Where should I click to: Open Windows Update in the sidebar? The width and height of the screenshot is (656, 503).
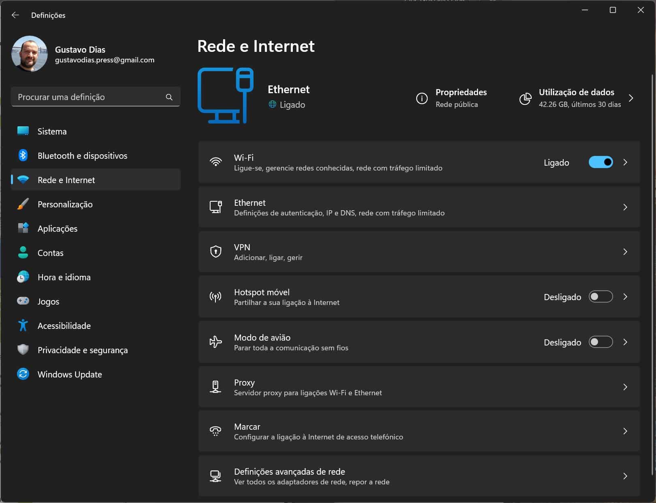(70, 374)
